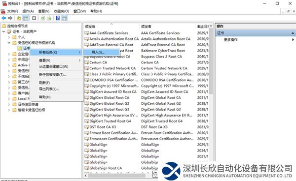Open the 帮助(H) menu in the menu bar
Screen dimensions: 296x181
click(96, 11)
